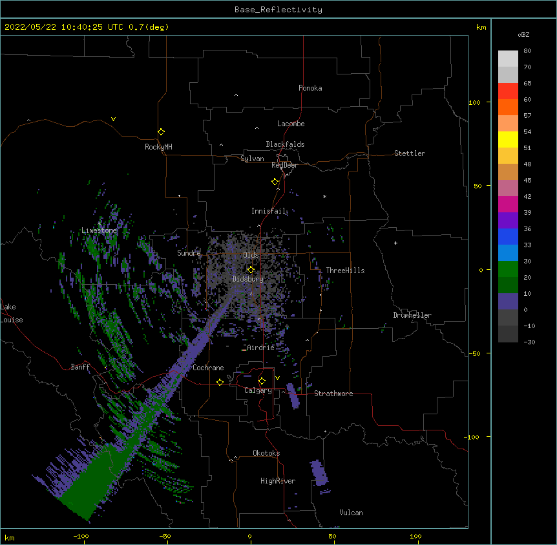Click the Limestone label

pyautogui.click(x=99, y=230)
